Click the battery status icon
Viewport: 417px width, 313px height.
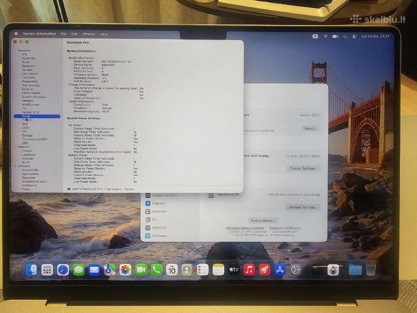point(335,36)
